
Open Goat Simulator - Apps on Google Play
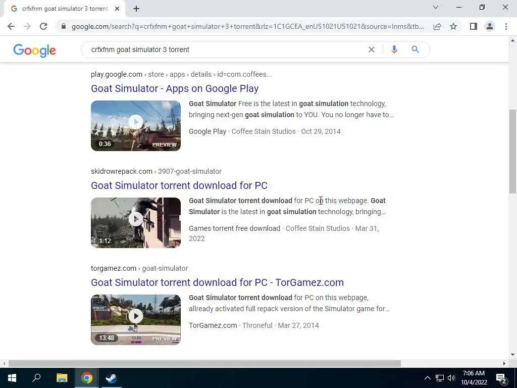(175, 88)
